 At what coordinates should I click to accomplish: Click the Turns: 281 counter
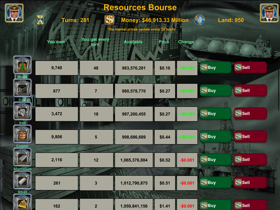tap(75, 20)
